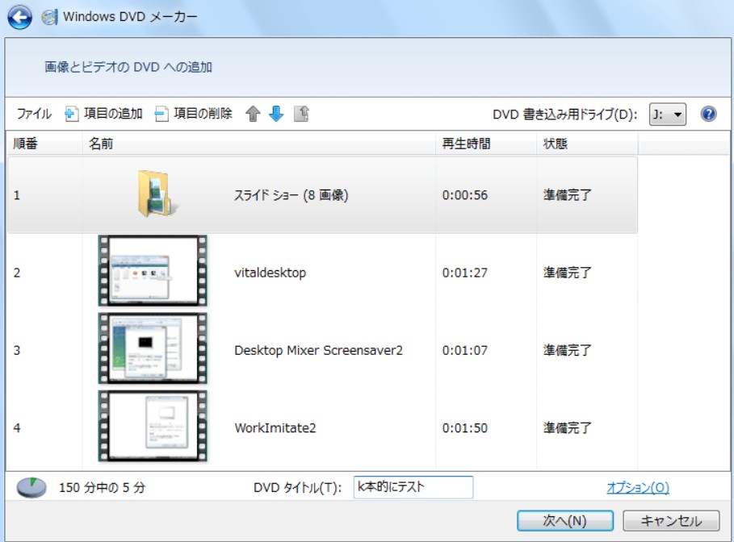Click 項目の削除 to remove item
The height and width of the screenshot is (542, 734).
[x=193, y=114]
